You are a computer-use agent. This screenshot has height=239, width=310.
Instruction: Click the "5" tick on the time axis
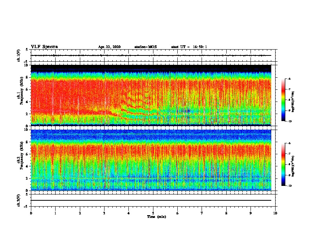click(153, 213)
